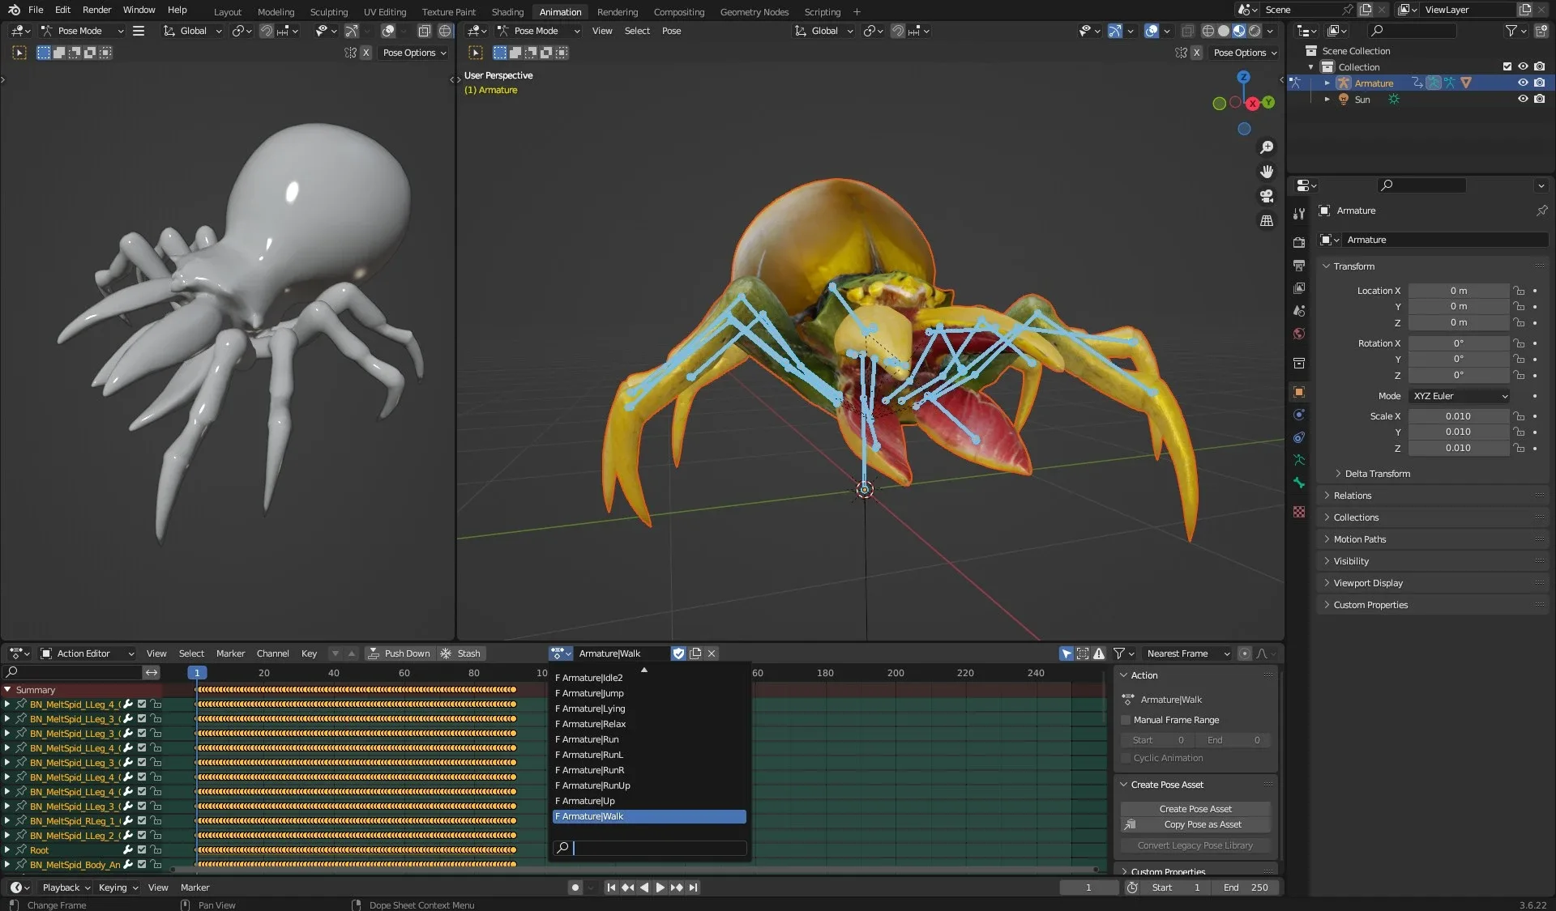Toggle Collection exclude checkbox in outliner

1507,66
